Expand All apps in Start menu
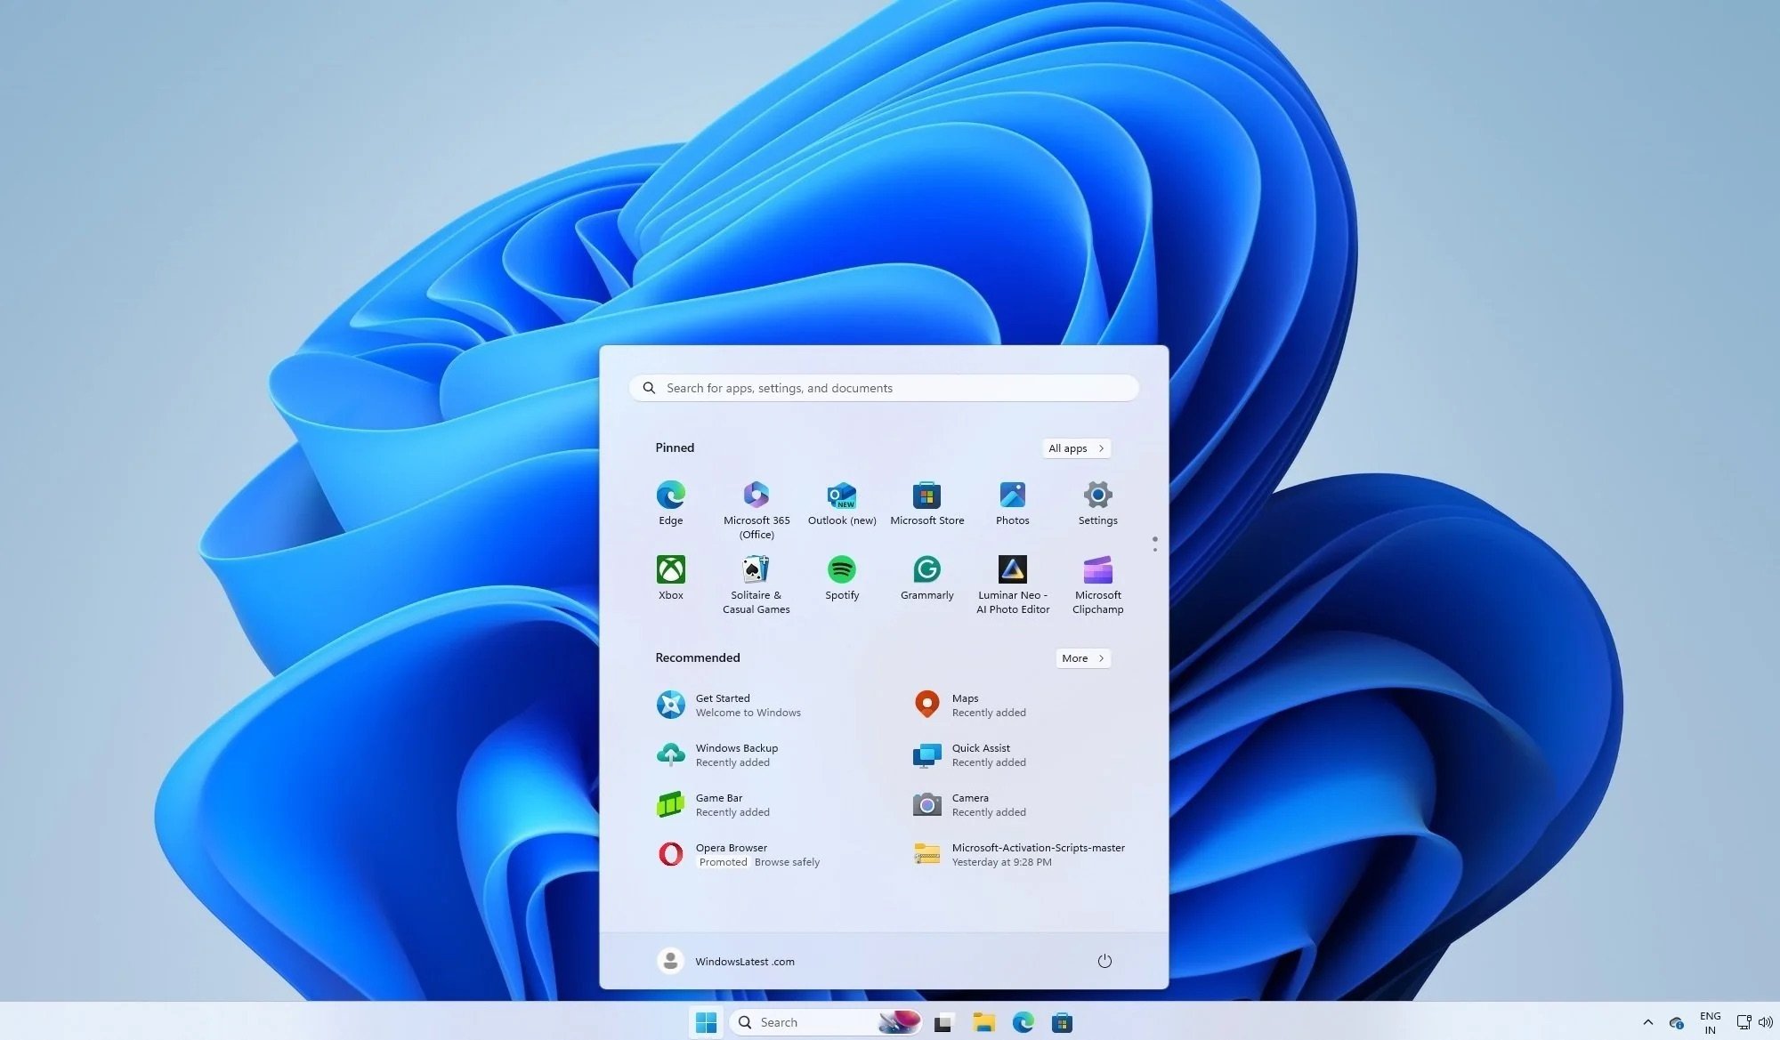The height and width of the screenshot is (1040, 1780). [1074, 448]
